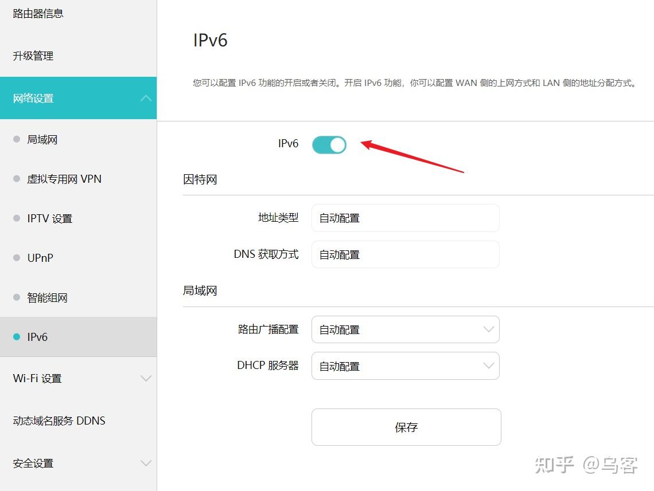Select the bullet icon beside 局域网

[x=15, y=139]
